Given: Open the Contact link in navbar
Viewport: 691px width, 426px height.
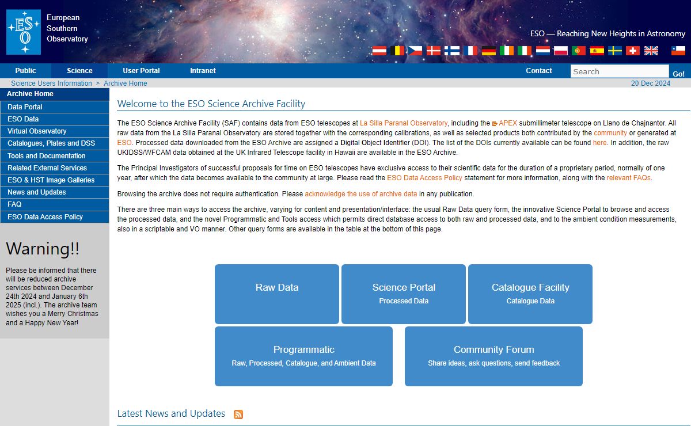Looking at the screenshot, I should [539, 71].
